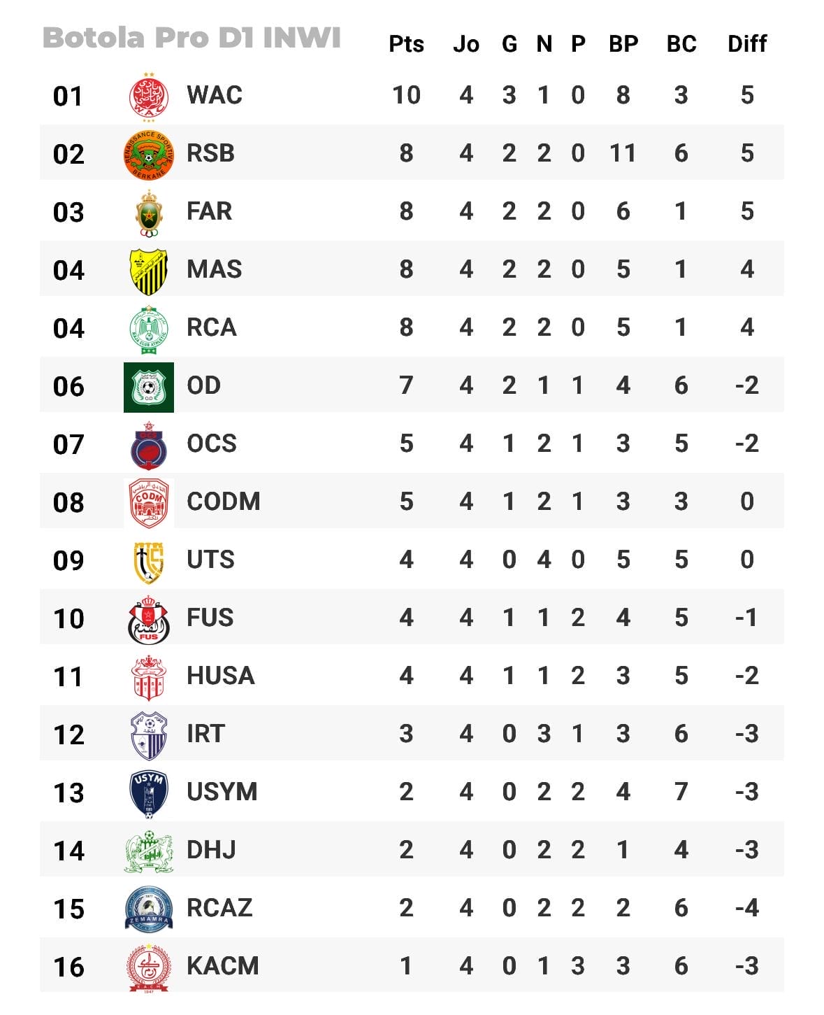Click the RCAZ Zemamra blue badge
The height and width of the screenshot is (1015, 824).
click(148, 909)
